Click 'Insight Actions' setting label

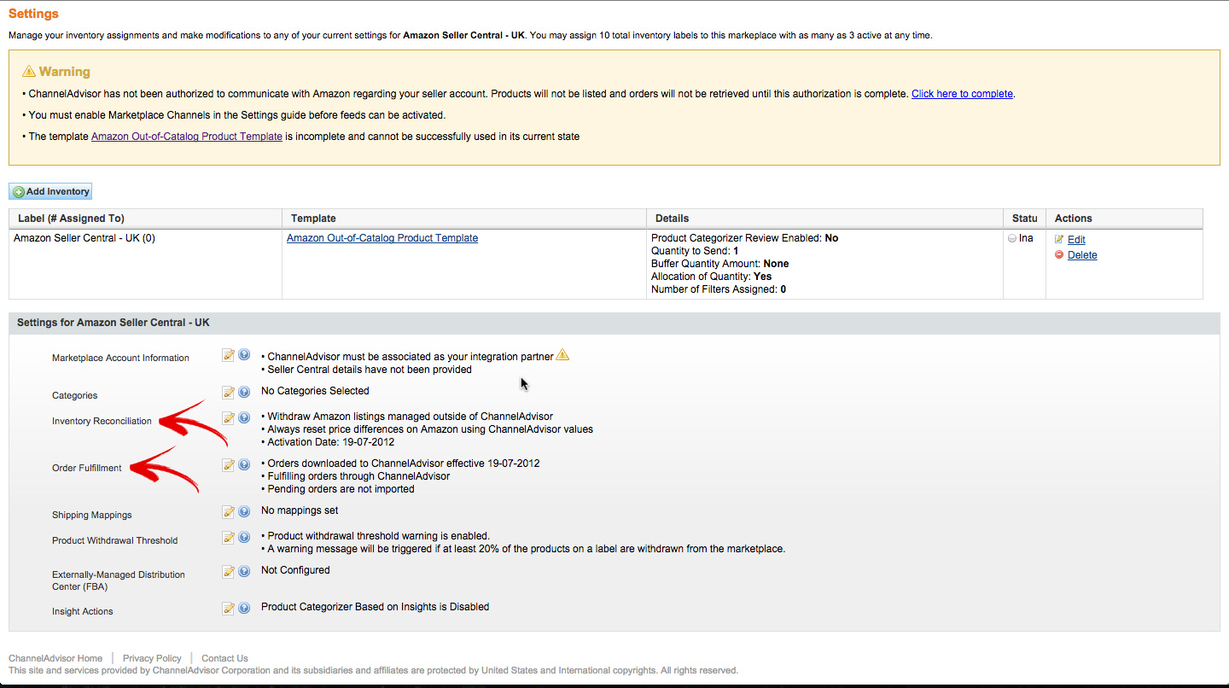click(83, 611)
